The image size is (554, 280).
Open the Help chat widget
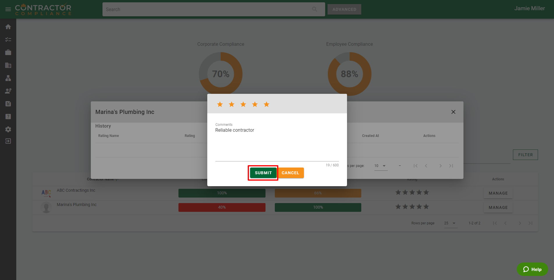[x=532, y=269]
